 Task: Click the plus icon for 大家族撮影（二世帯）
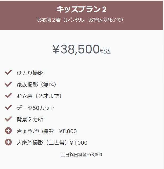(8, 142)
